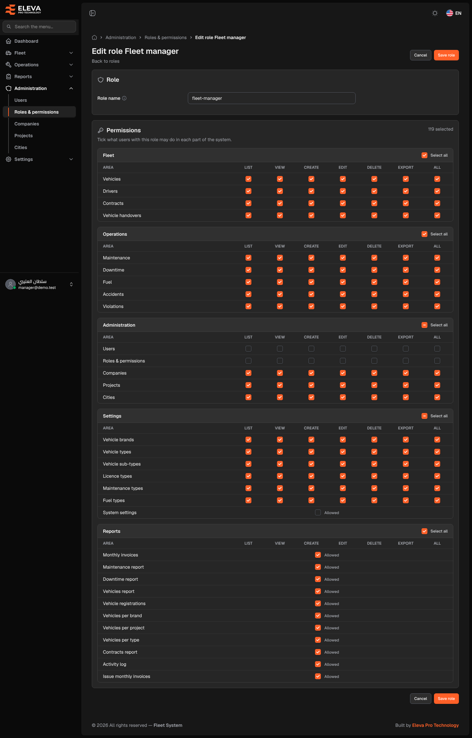Image resolution: width=472 pixels, height=738 pixels.
Task: Click the search icon in menu search
Action: click(x=9, y=27)
